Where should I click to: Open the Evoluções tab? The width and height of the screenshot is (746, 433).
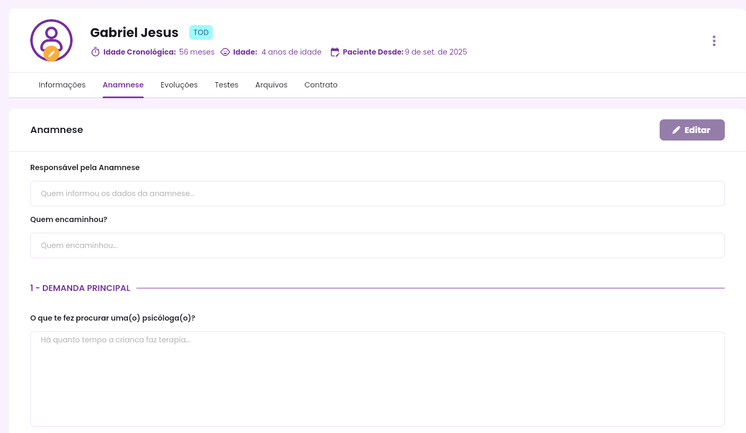(x=179, y=85)
